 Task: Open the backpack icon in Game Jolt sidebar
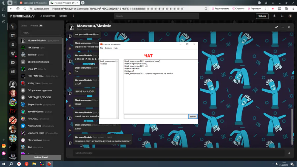(13, 45)
